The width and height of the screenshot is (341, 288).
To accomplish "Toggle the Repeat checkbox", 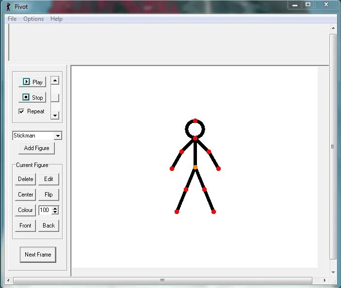I will point(21,111).
